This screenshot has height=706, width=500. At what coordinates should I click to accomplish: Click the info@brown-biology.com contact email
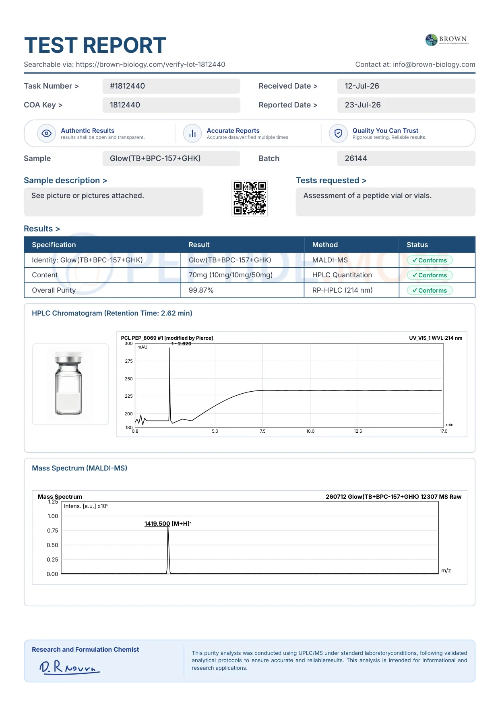pos(434,64)
